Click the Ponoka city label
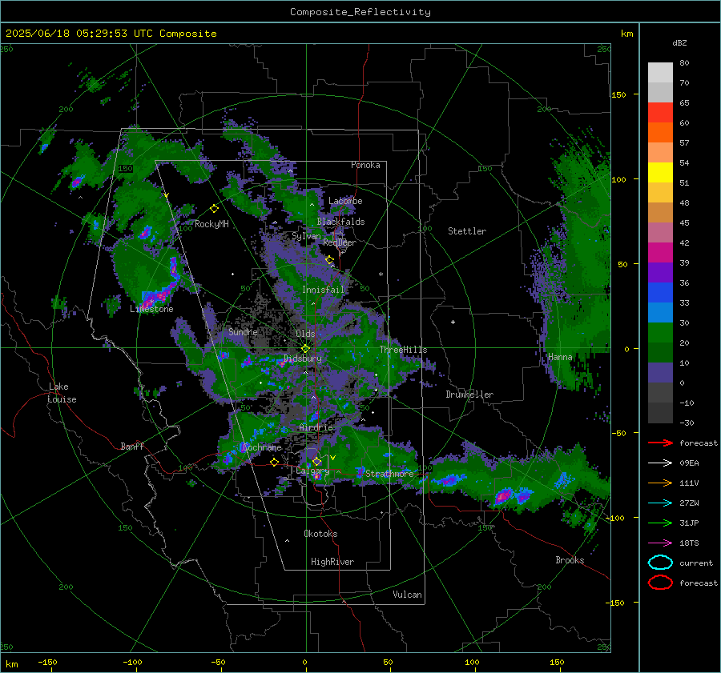The image size is (721, 673). (x=365, y=165)
